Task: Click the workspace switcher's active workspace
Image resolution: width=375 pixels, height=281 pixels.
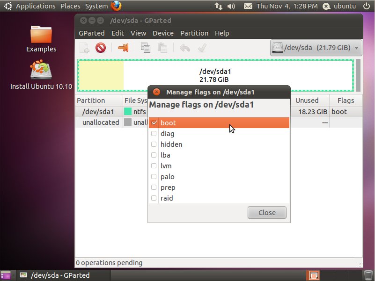Action: pos(314,275)
